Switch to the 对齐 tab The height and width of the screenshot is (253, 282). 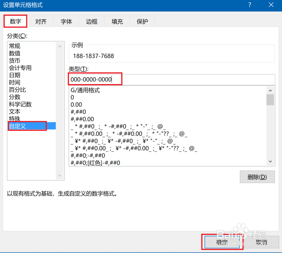(x=41, y=21)
